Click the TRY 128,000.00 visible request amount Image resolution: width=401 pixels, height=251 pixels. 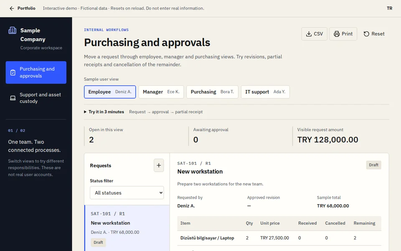327,140
